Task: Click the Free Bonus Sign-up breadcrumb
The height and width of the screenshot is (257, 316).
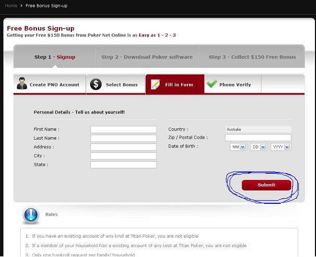Action: pyautogui.click(x=46, y=6)
